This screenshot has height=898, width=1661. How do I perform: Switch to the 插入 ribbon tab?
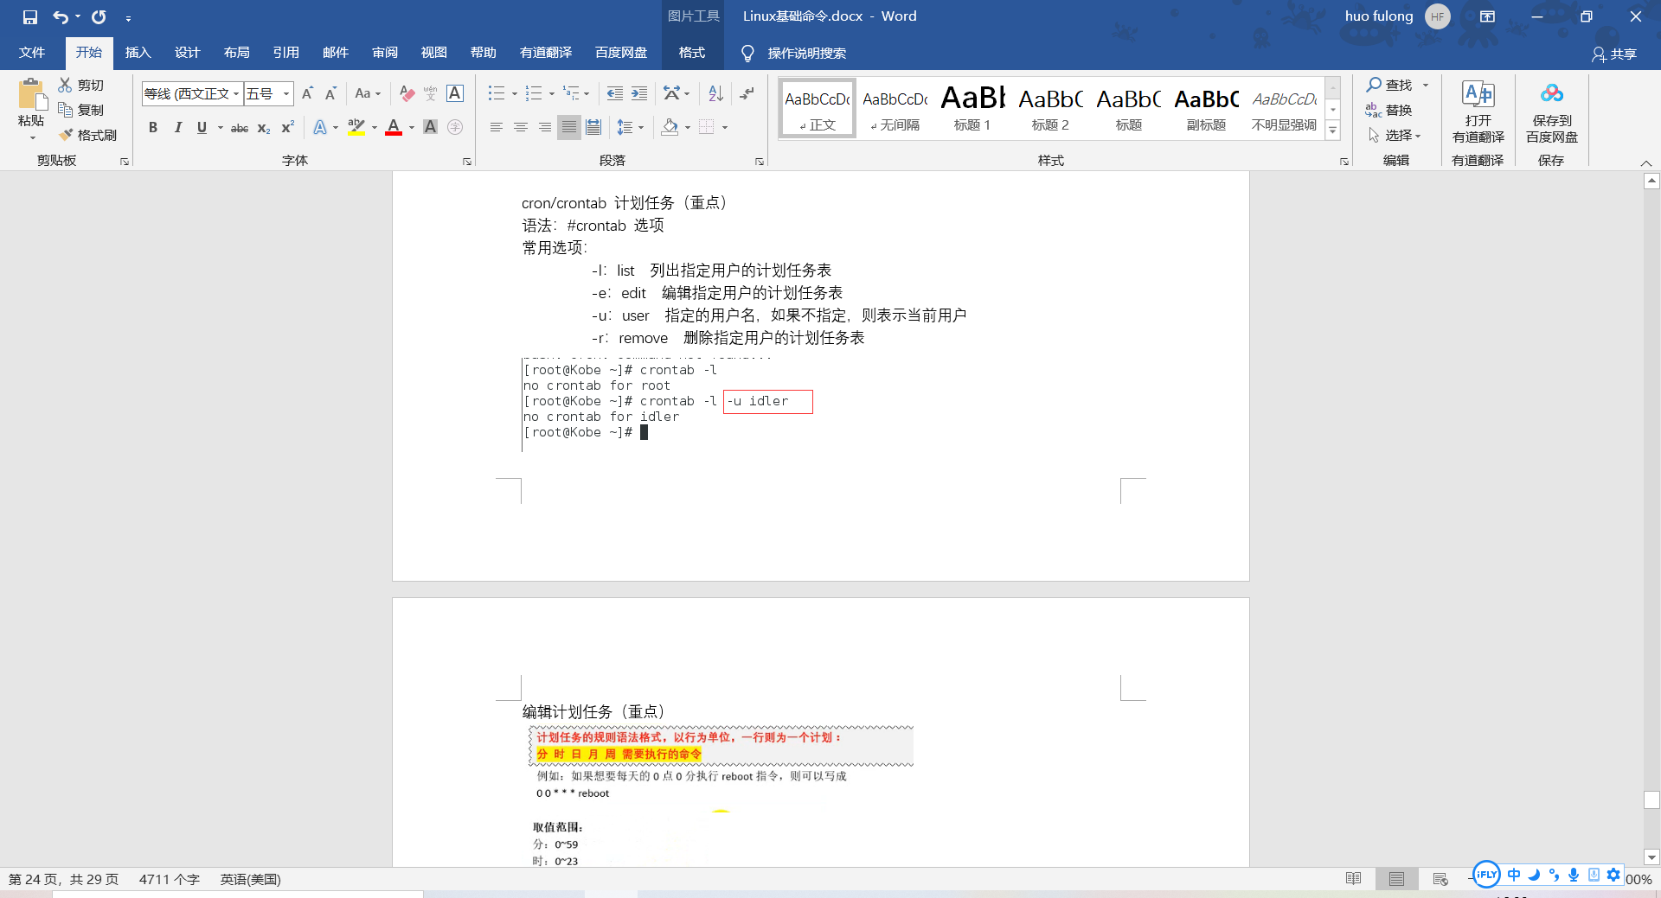point(138,53)
